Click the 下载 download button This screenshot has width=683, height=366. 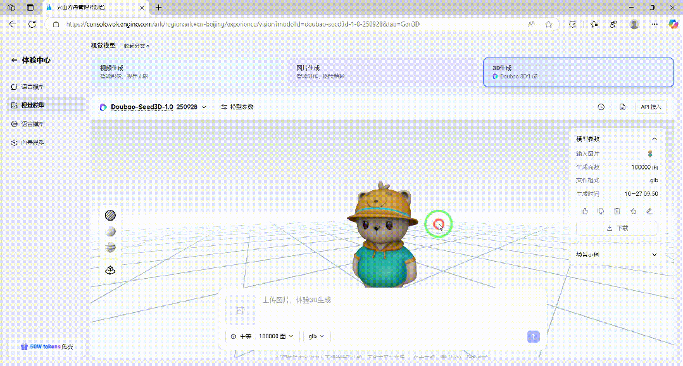coord(617,228)
